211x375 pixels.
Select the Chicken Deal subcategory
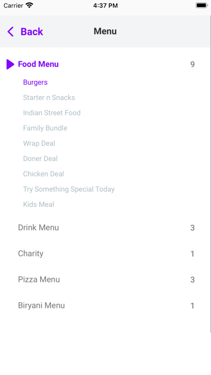[44, 174]
